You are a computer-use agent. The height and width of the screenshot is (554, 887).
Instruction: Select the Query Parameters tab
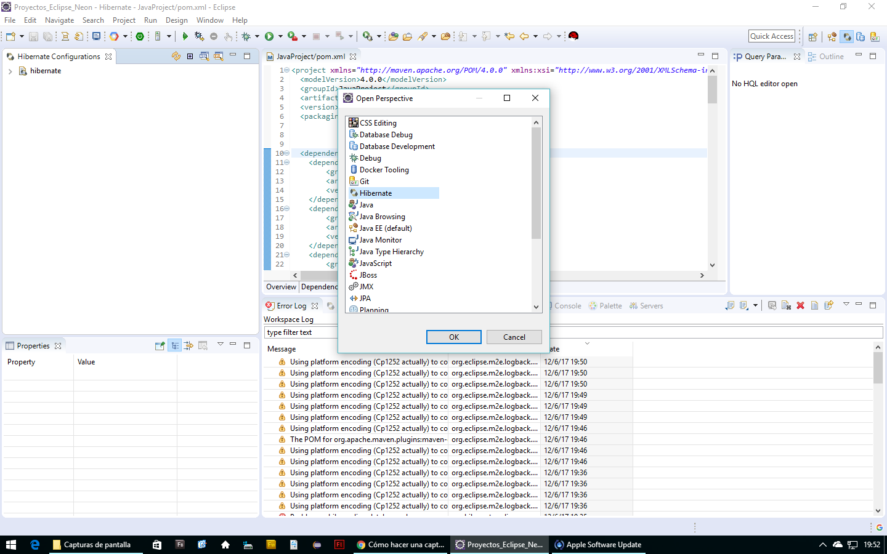tap(765, 57)
